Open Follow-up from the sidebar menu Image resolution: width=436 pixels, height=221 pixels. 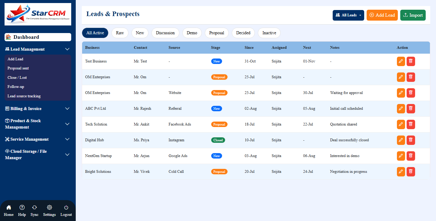point(15,87)
